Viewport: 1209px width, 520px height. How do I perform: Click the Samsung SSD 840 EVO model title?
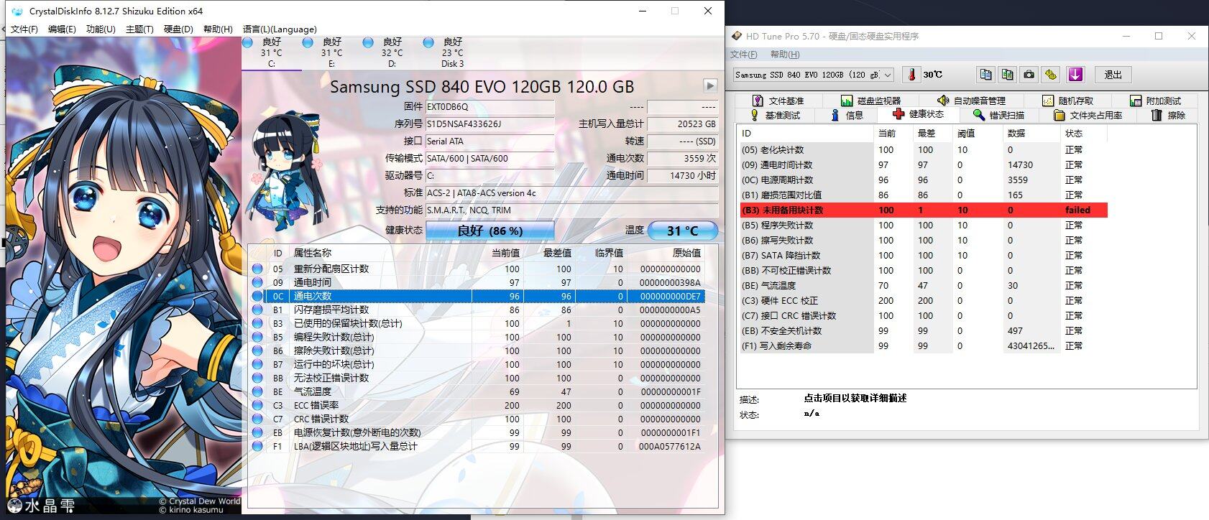[482, 87]
